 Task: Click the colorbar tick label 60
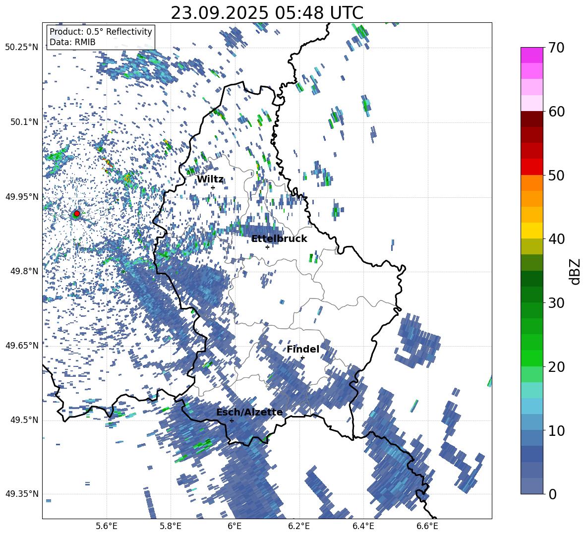tap(556, 112)
